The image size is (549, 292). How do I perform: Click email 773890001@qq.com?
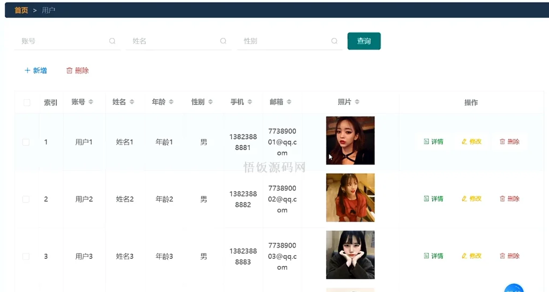coord(282,142)
